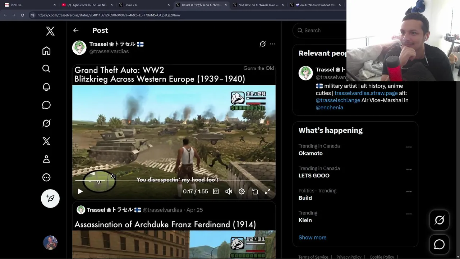Open more options for Klein trend
This screenshot has width=460, height=259.
point(409,214)
